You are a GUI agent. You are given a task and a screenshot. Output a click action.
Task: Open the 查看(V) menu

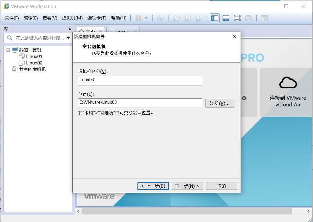(50, 18)
